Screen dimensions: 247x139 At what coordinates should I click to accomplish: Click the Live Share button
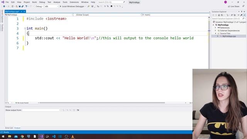(233, 7)
